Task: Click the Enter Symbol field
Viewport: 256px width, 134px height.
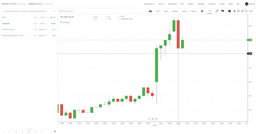Action: pyautogui.click(x=66, y=11)
